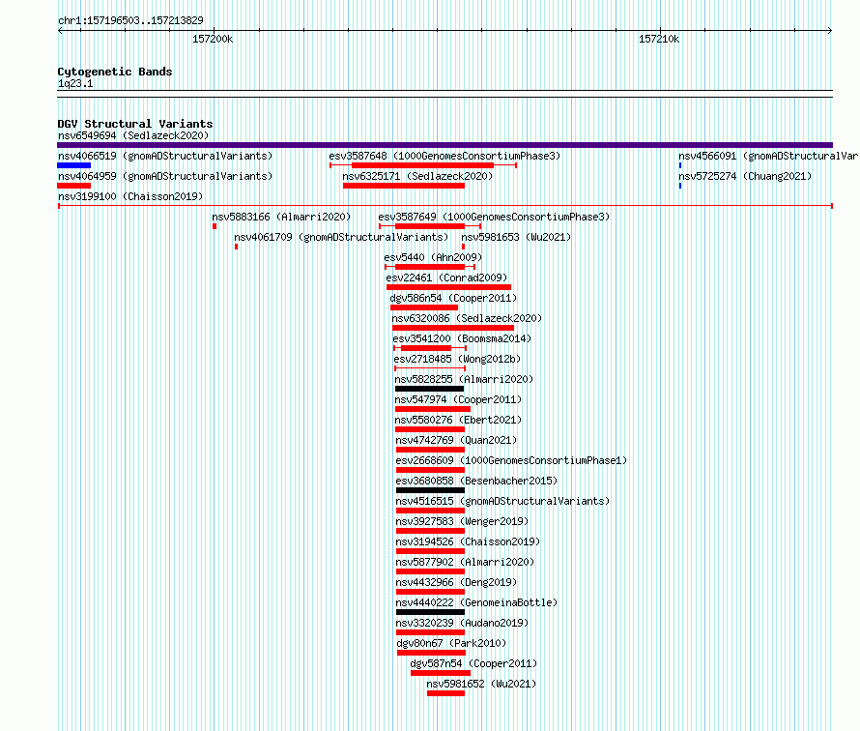The height and width of the screenshot is (731, 860).
Task: Open nsv3194526 (Chaisson2019) label
Action: coord(468,541)
